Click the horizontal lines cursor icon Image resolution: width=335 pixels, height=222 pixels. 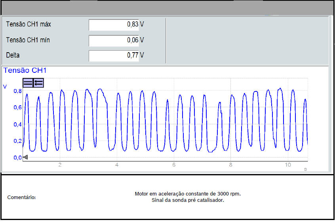click(28, 82)
